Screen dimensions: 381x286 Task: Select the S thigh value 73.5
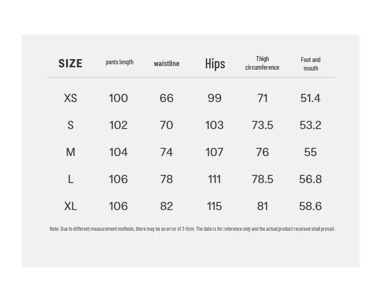coord(262,125)
